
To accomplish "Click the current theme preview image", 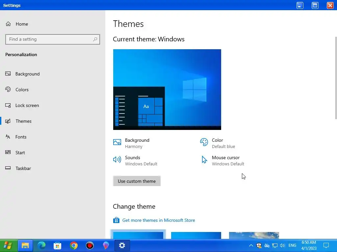I will pos(167,90).
